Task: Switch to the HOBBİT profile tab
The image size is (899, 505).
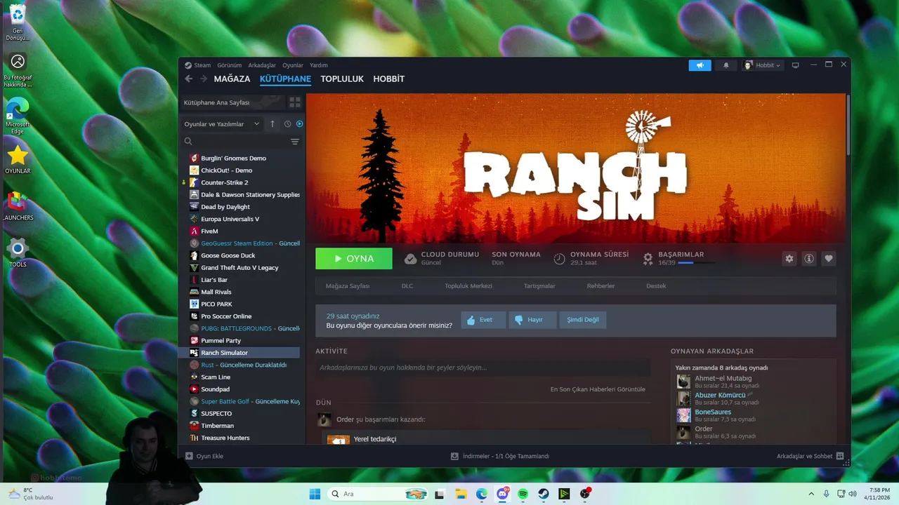Action: point(389,79)
